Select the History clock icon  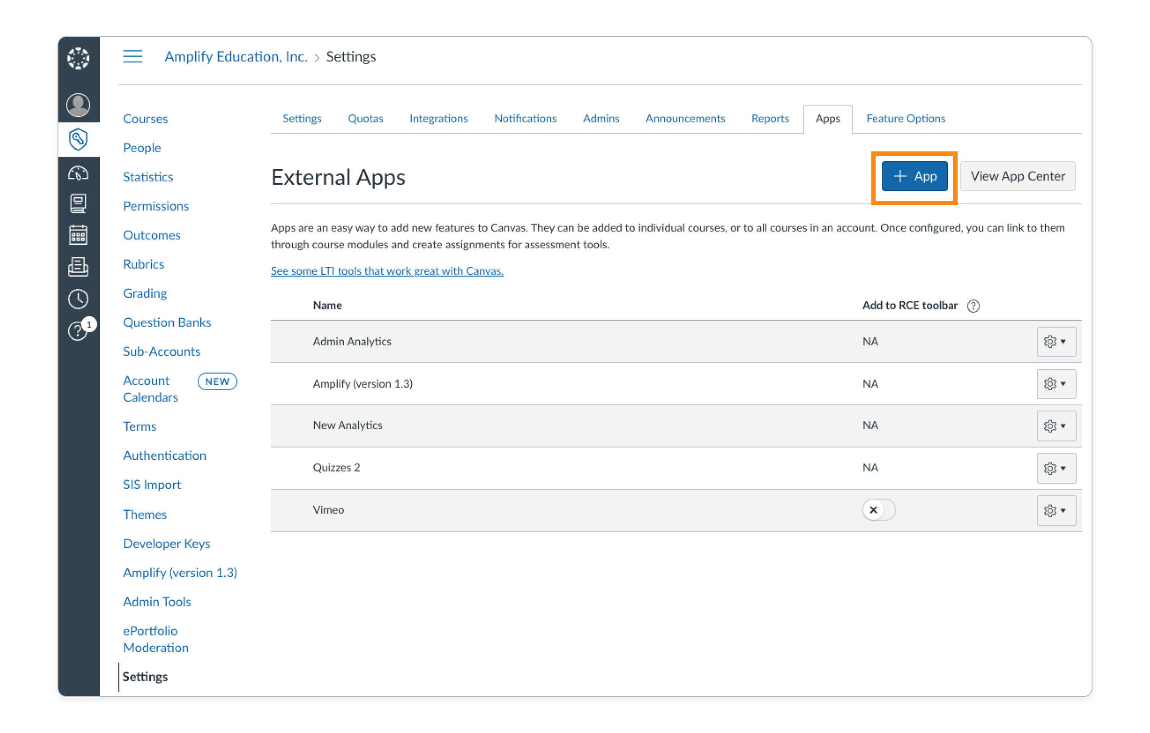tap(79, 299)
